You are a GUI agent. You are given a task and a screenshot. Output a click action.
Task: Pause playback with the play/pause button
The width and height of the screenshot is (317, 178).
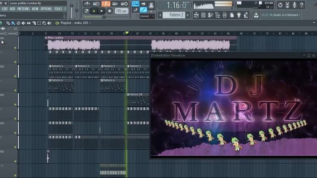point(94,11)
